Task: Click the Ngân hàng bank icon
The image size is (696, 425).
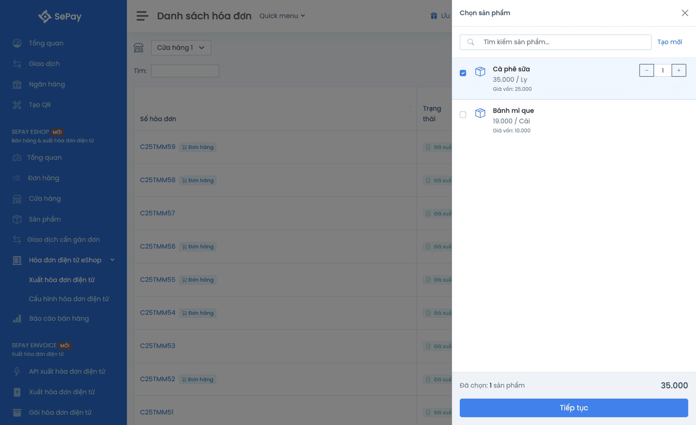Action: [17, 84]
